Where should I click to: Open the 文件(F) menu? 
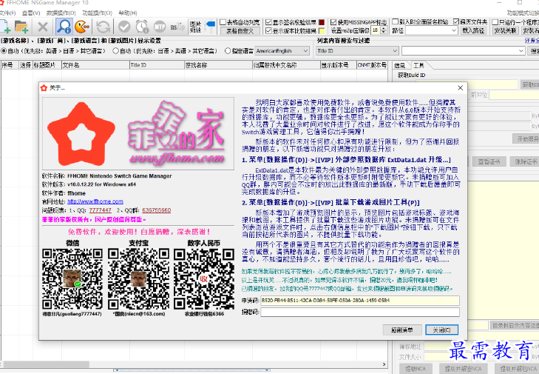click(x=7, y=13)
